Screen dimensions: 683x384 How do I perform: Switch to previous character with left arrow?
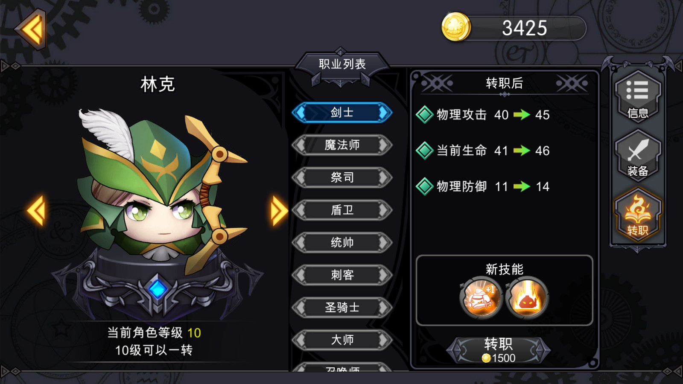[x=36, y=210]
